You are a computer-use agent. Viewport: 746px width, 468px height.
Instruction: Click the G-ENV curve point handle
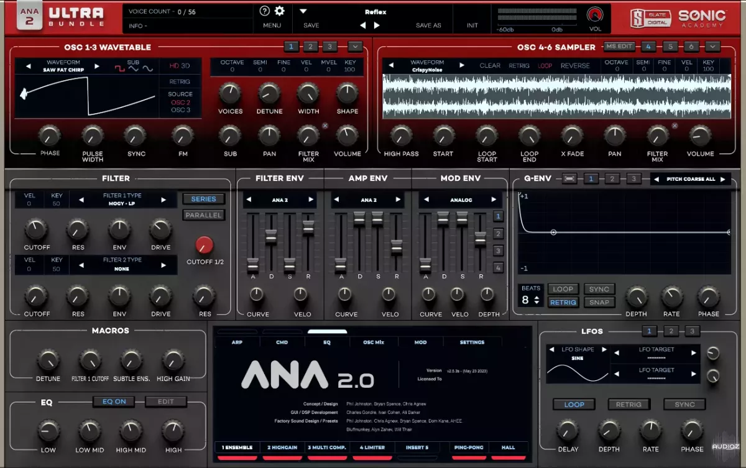tap(553, 232)
